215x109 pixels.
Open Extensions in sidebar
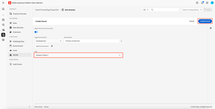click(19, 32)
